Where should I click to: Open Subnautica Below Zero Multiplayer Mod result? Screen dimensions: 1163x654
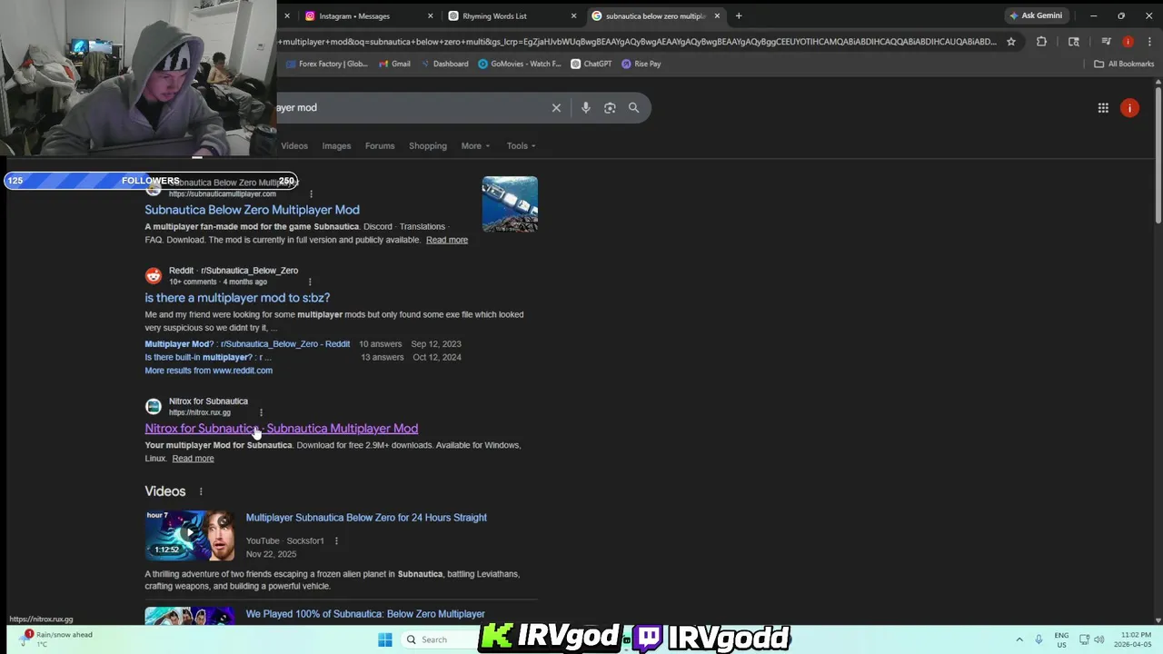click(252, 210)
